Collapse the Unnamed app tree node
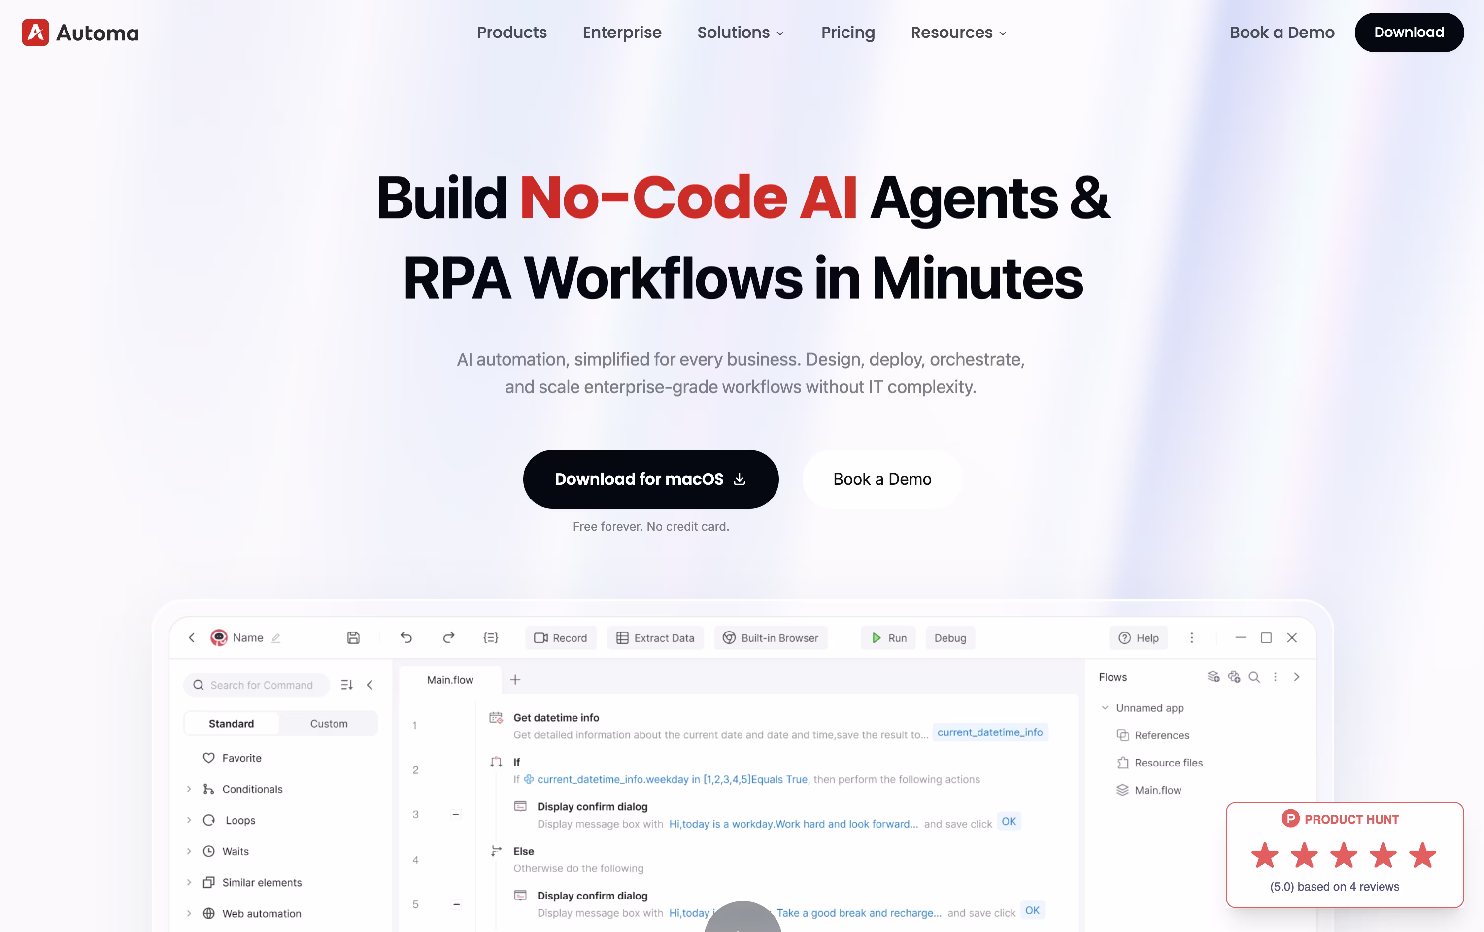Viewport: 1484px width, 932px height. (1105, 708)
